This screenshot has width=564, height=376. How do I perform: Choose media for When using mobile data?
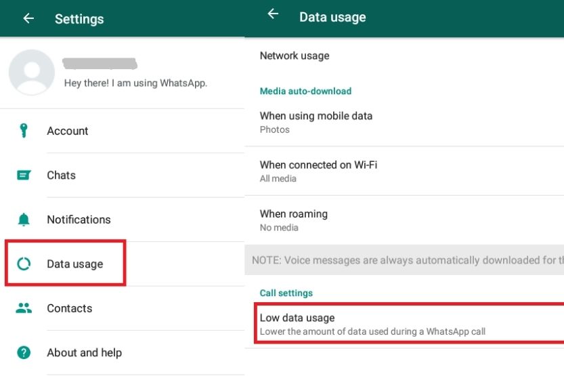(x=404, y=123)
